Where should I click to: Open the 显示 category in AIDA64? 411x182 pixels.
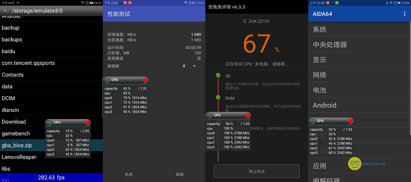click(360, 59)
